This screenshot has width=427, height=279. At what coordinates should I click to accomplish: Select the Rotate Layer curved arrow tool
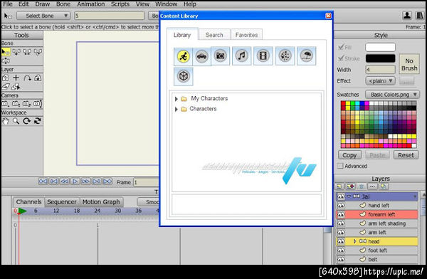click(27, 78)
